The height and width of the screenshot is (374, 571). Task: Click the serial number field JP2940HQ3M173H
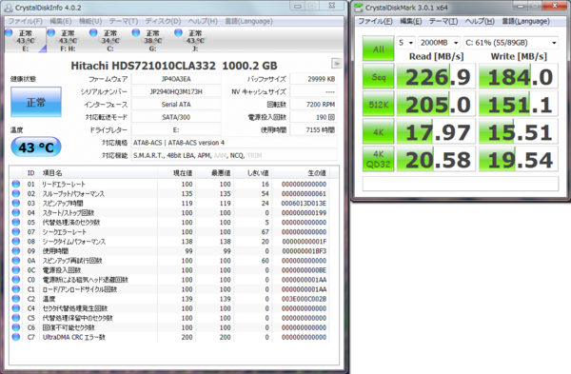[x=176, y=91]
